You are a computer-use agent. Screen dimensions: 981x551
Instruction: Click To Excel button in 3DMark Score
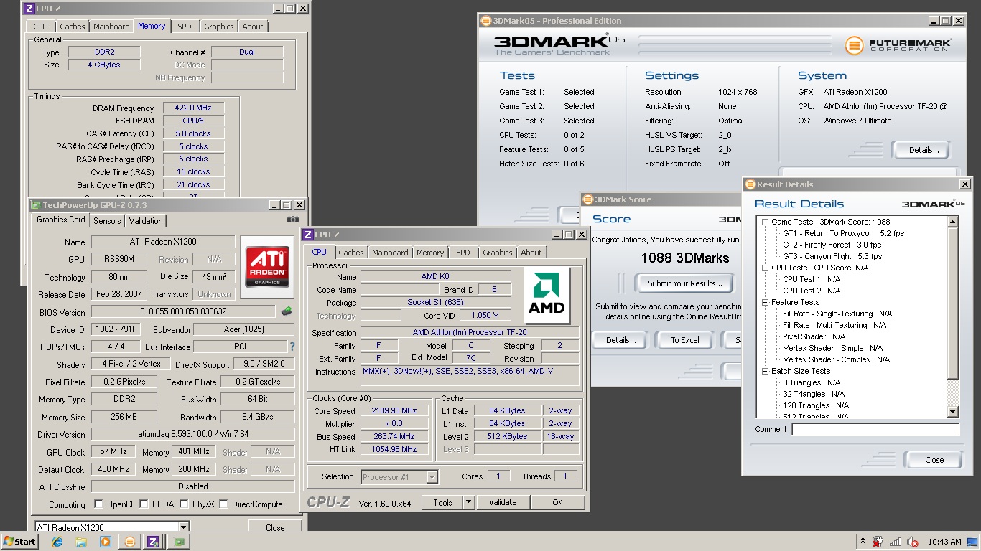(x=685, y=340)
